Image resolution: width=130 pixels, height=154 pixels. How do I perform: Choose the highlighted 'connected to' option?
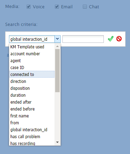click(x=32, y=74)
